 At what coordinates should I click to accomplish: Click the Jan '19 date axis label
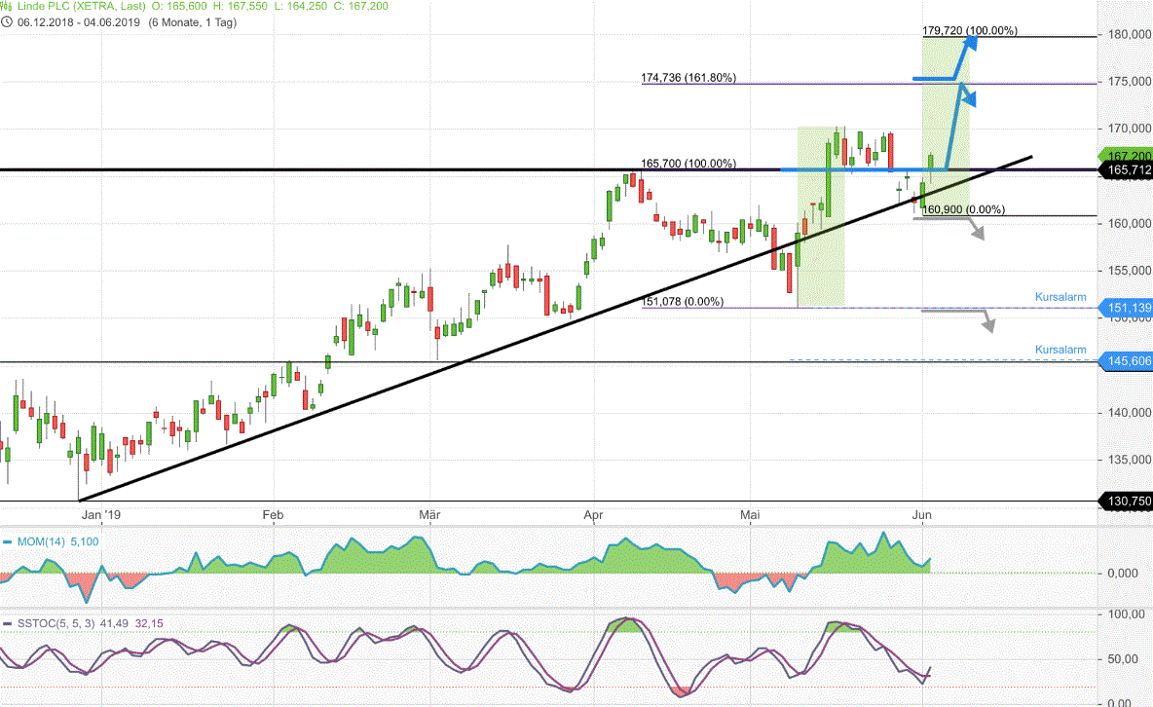(x=100, y=515)
